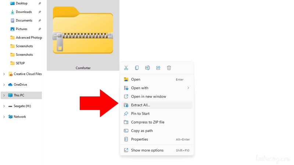
Task: Open Properties from context menu
Action: point(157,139)
